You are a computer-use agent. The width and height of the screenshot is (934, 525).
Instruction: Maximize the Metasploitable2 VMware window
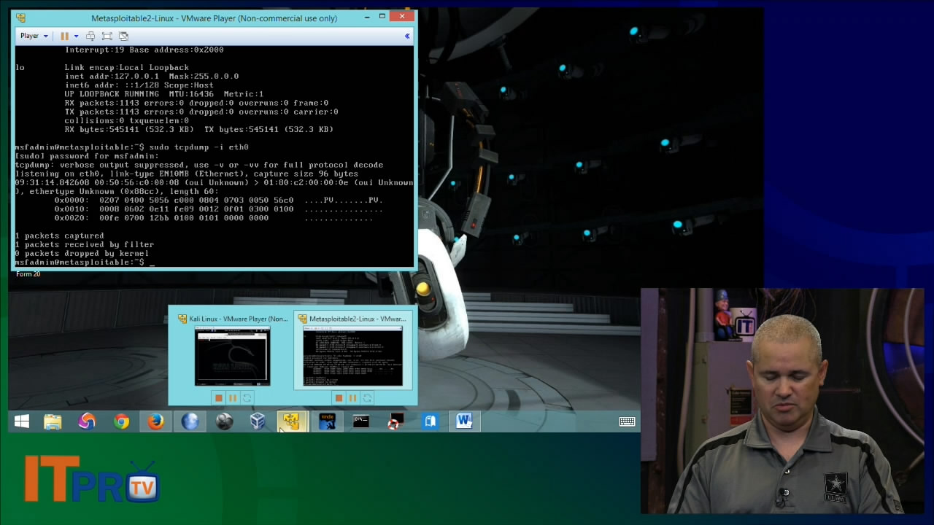[x=382, y=17]
